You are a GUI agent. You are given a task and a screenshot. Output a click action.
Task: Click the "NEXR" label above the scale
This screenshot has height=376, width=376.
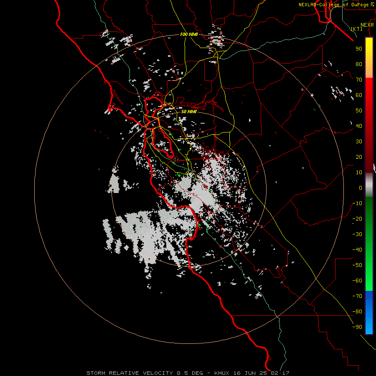(367, 25)
